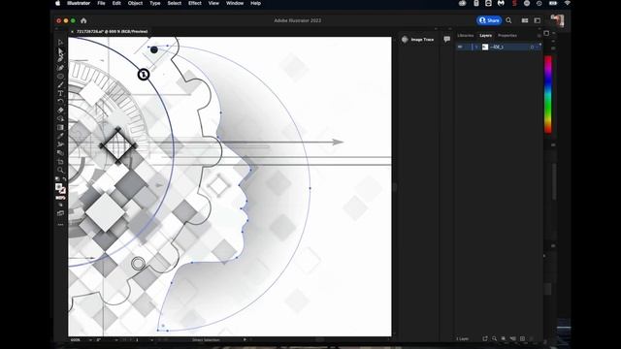Click the locate object icon in Layers footer
This screenshot has width=621, height=349.
click(494, 338)
